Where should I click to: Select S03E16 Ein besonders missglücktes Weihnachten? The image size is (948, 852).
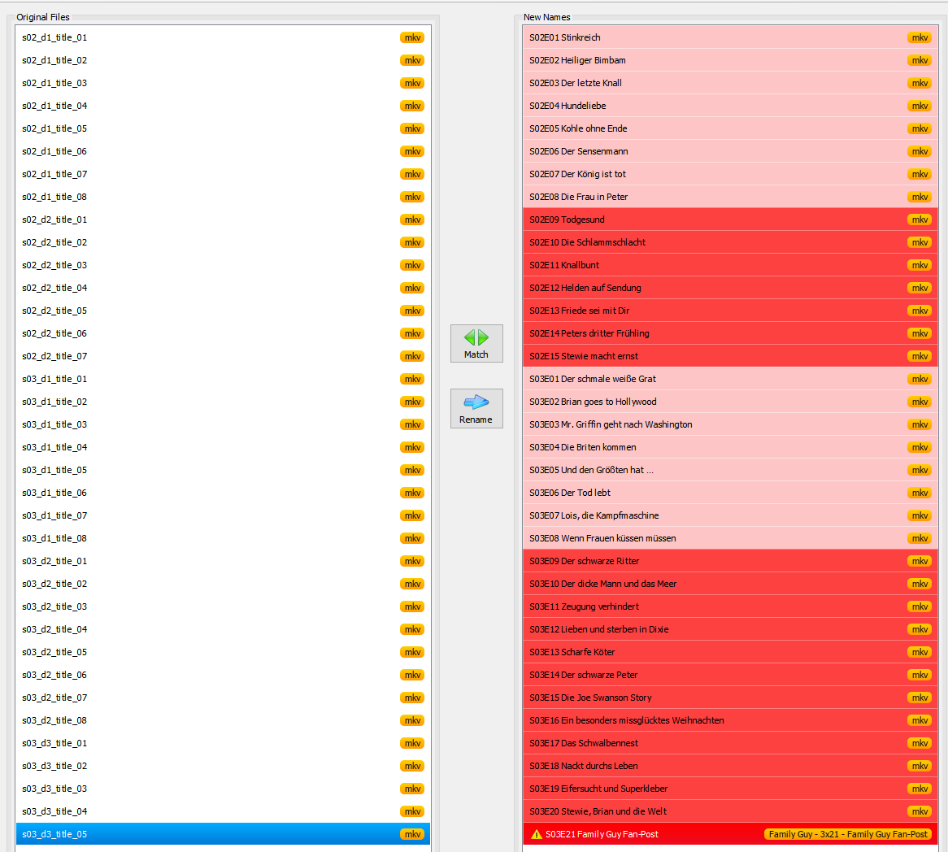click(x=626, y=720)
